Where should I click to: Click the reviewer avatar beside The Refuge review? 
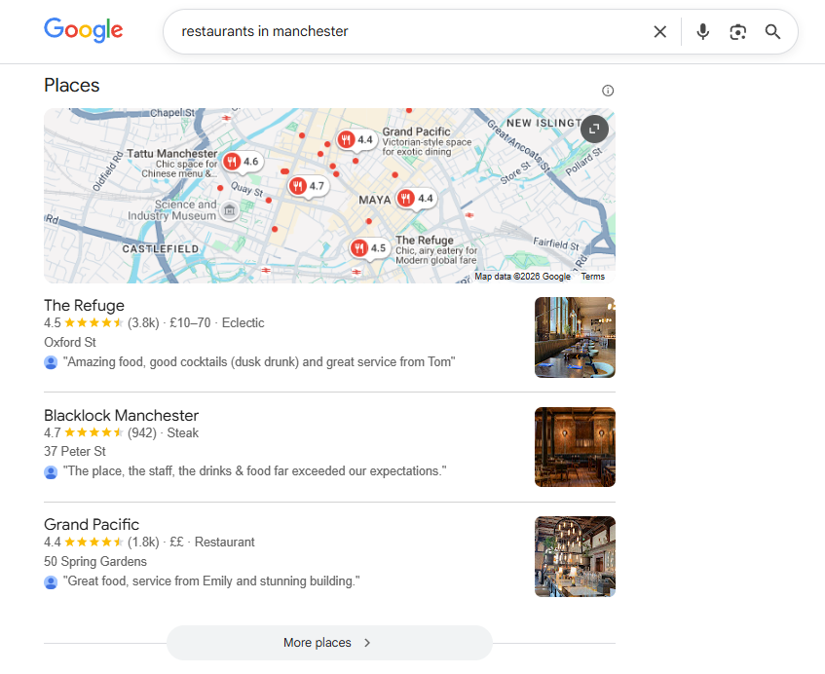pyautogui.click(x=51, y=362)
